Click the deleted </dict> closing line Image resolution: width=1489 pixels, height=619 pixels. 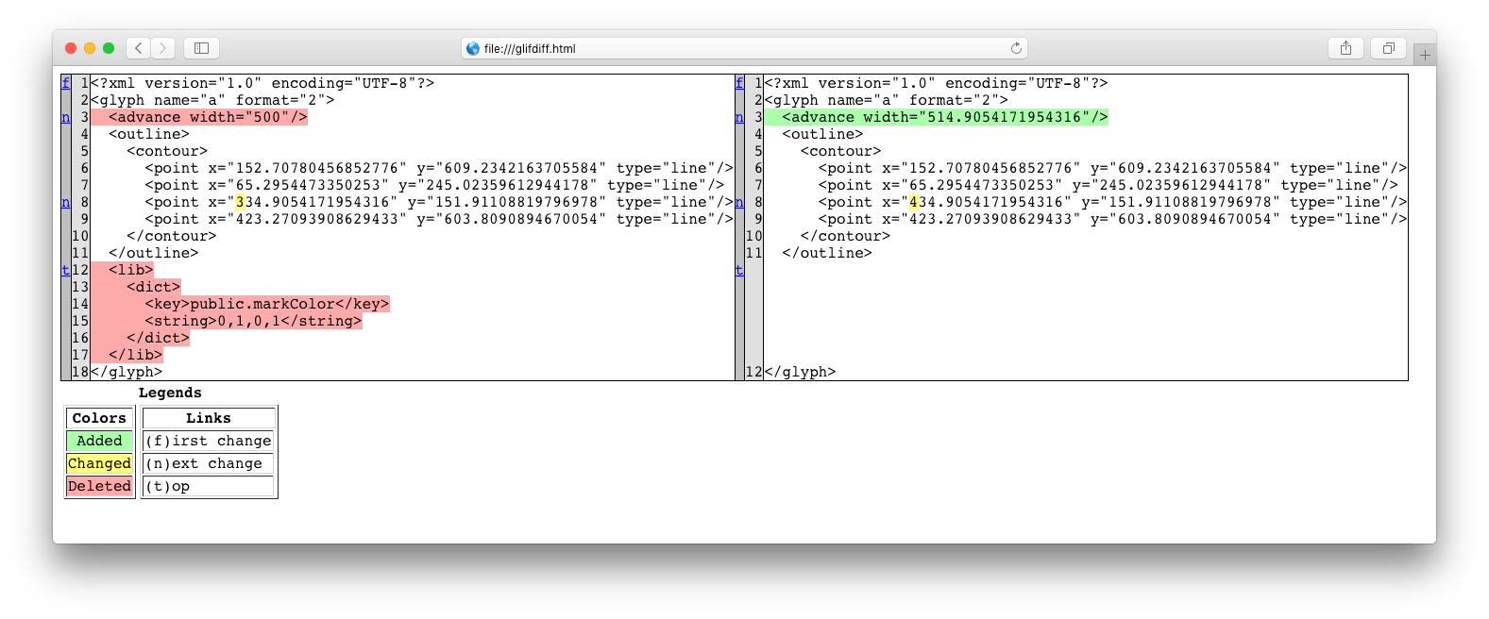click(141, 338)
